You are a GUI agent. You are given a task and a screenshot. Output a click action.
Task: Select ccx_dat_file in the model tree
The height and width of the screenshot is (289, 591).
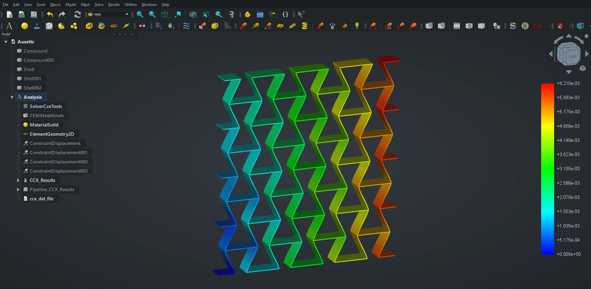point(42,199)
